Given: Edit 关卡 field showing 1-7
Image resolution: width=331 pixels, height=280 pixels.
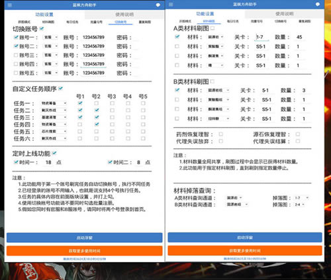Looking at the screenshot, I should (261, 37).
